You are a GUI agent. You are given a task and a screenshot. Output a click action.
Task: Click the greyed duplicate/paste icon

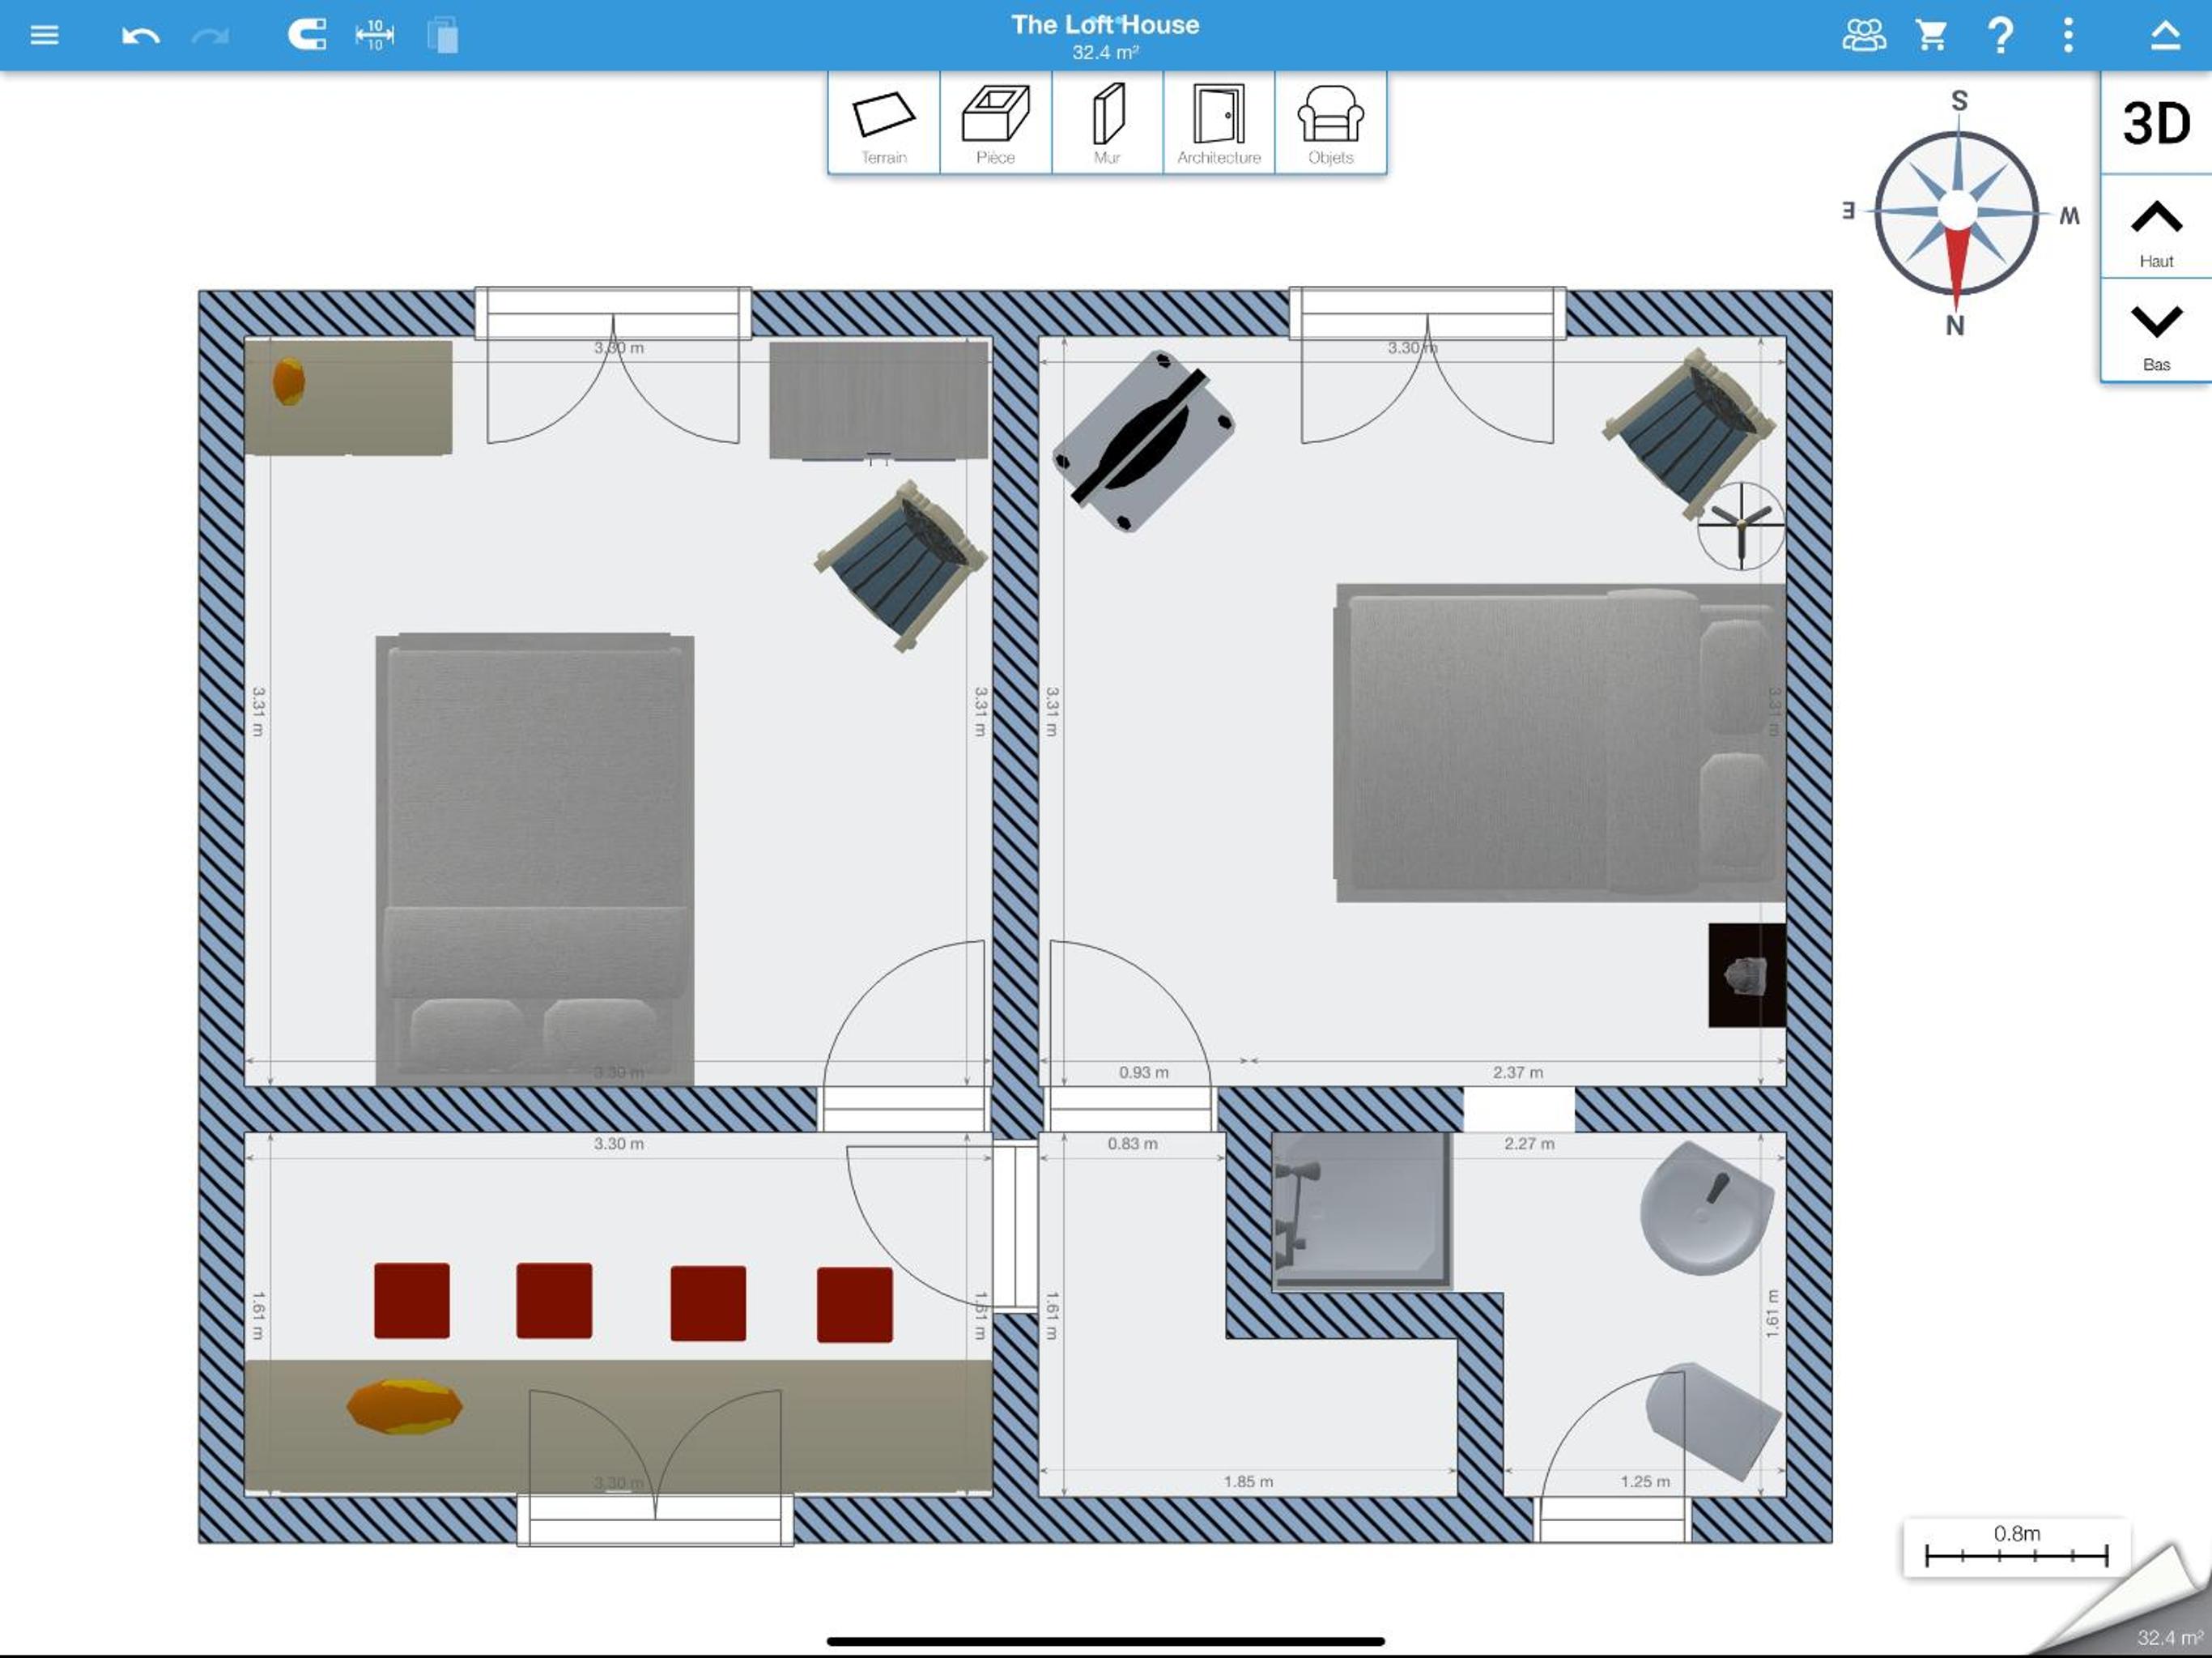tap(443, 36)
